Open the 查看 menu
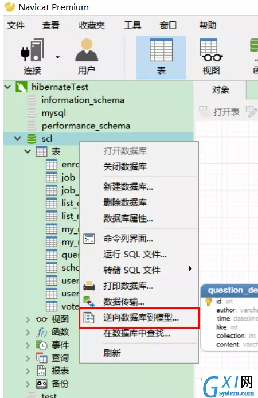 50,25
